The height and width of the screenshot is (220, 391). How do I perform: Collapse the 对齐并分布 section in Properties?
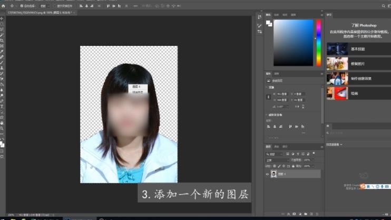[267, 115]
